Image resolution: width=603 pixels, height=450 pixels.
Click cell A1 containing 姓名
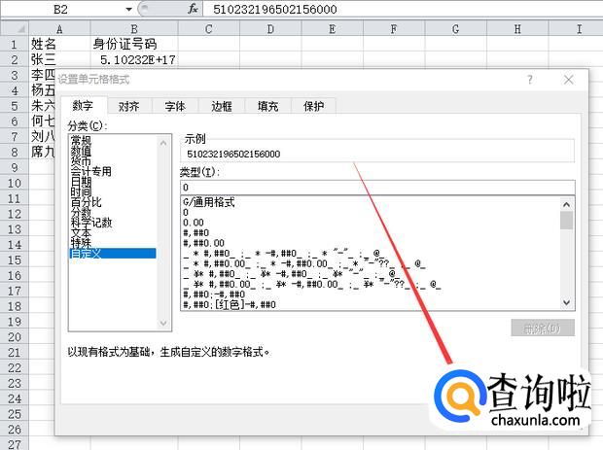point(59,44)
